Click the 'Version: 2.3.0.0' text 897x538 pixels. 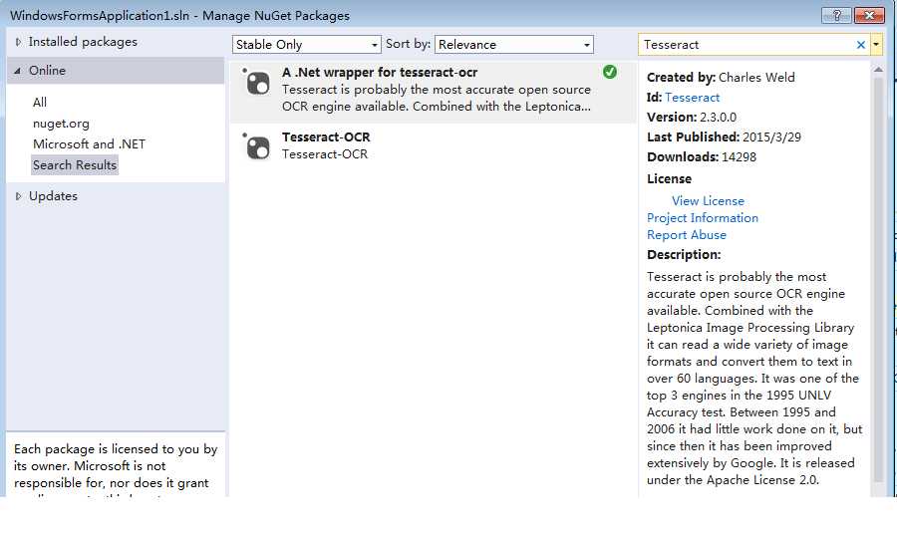click(692, 118)
